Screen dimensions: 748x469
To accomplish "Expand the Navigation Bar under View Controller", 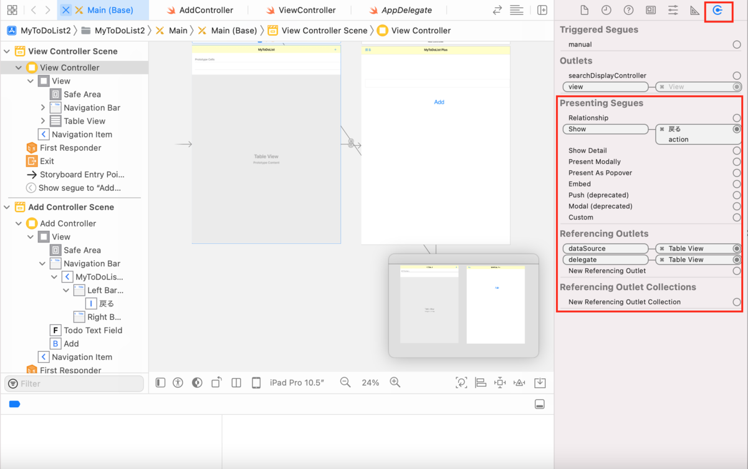I will pos(43,107).
